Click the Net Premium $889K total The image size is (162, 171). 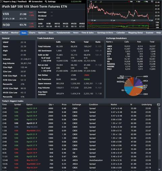tap(87, 79)
